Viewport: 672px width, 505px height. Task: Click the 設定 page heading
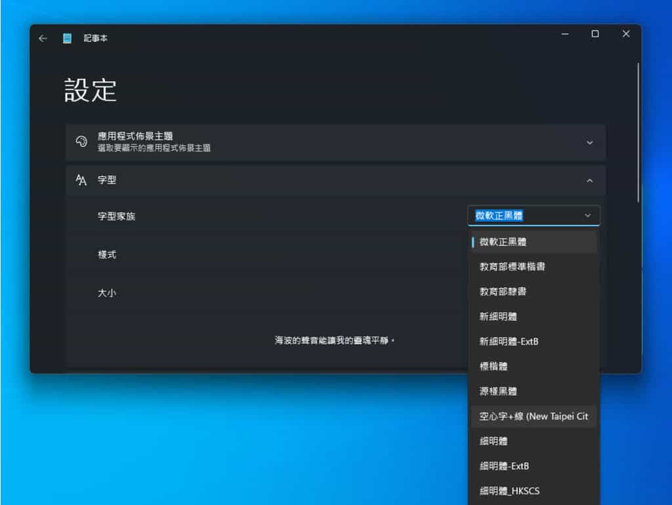[x=90, y=91]
